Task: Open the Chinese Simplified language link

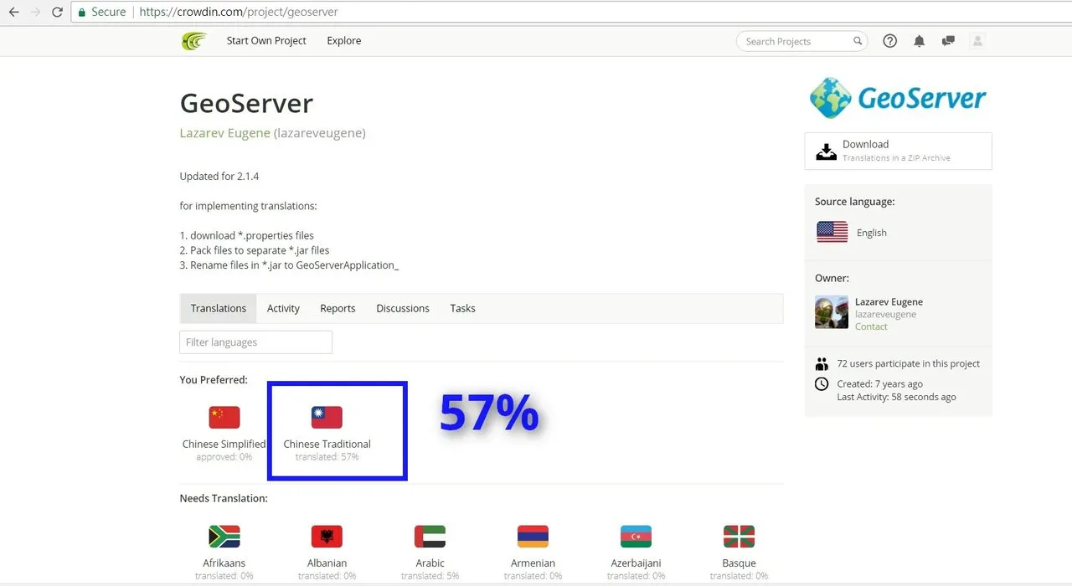Action: coord(224,444)
